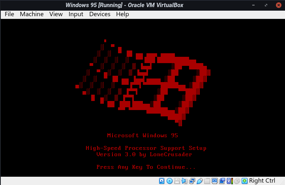
Task: Open the View menu
Action: coord(56,14)
